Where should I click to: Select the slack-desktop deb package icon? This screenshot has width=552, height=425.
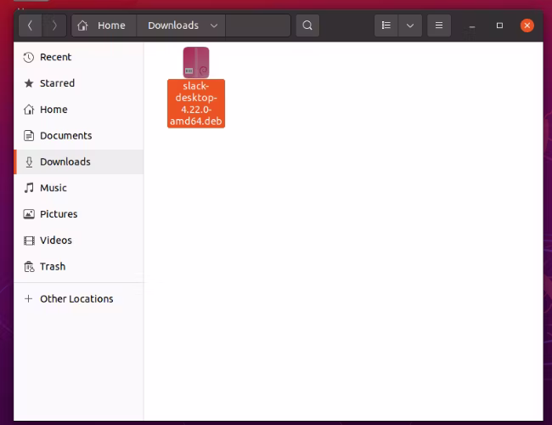coord(196,62)
